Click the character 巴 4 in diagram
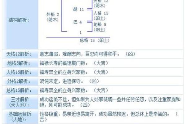 (x=77, y=22)
